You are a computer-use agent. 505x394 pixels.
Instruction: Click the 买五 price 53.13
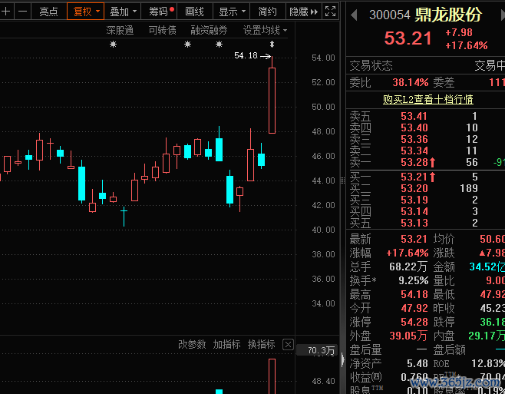pyautogui.click(x=414, y=223)
